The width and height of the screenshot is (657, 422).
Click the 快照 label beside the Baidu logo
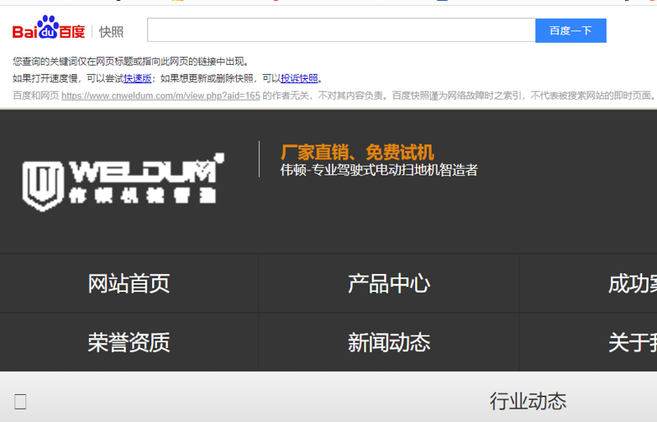click(x=111, y=32)
